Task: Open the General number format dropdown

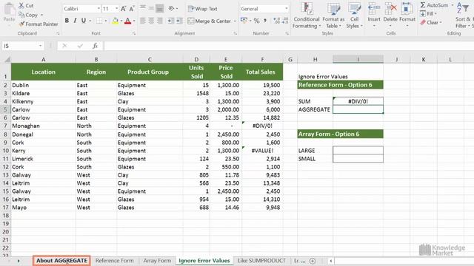Action: tap(287, 9)
